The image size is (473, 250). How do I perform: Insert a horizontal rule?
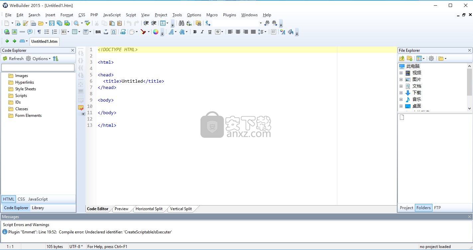pyautogui.click(x=22, y=32)
